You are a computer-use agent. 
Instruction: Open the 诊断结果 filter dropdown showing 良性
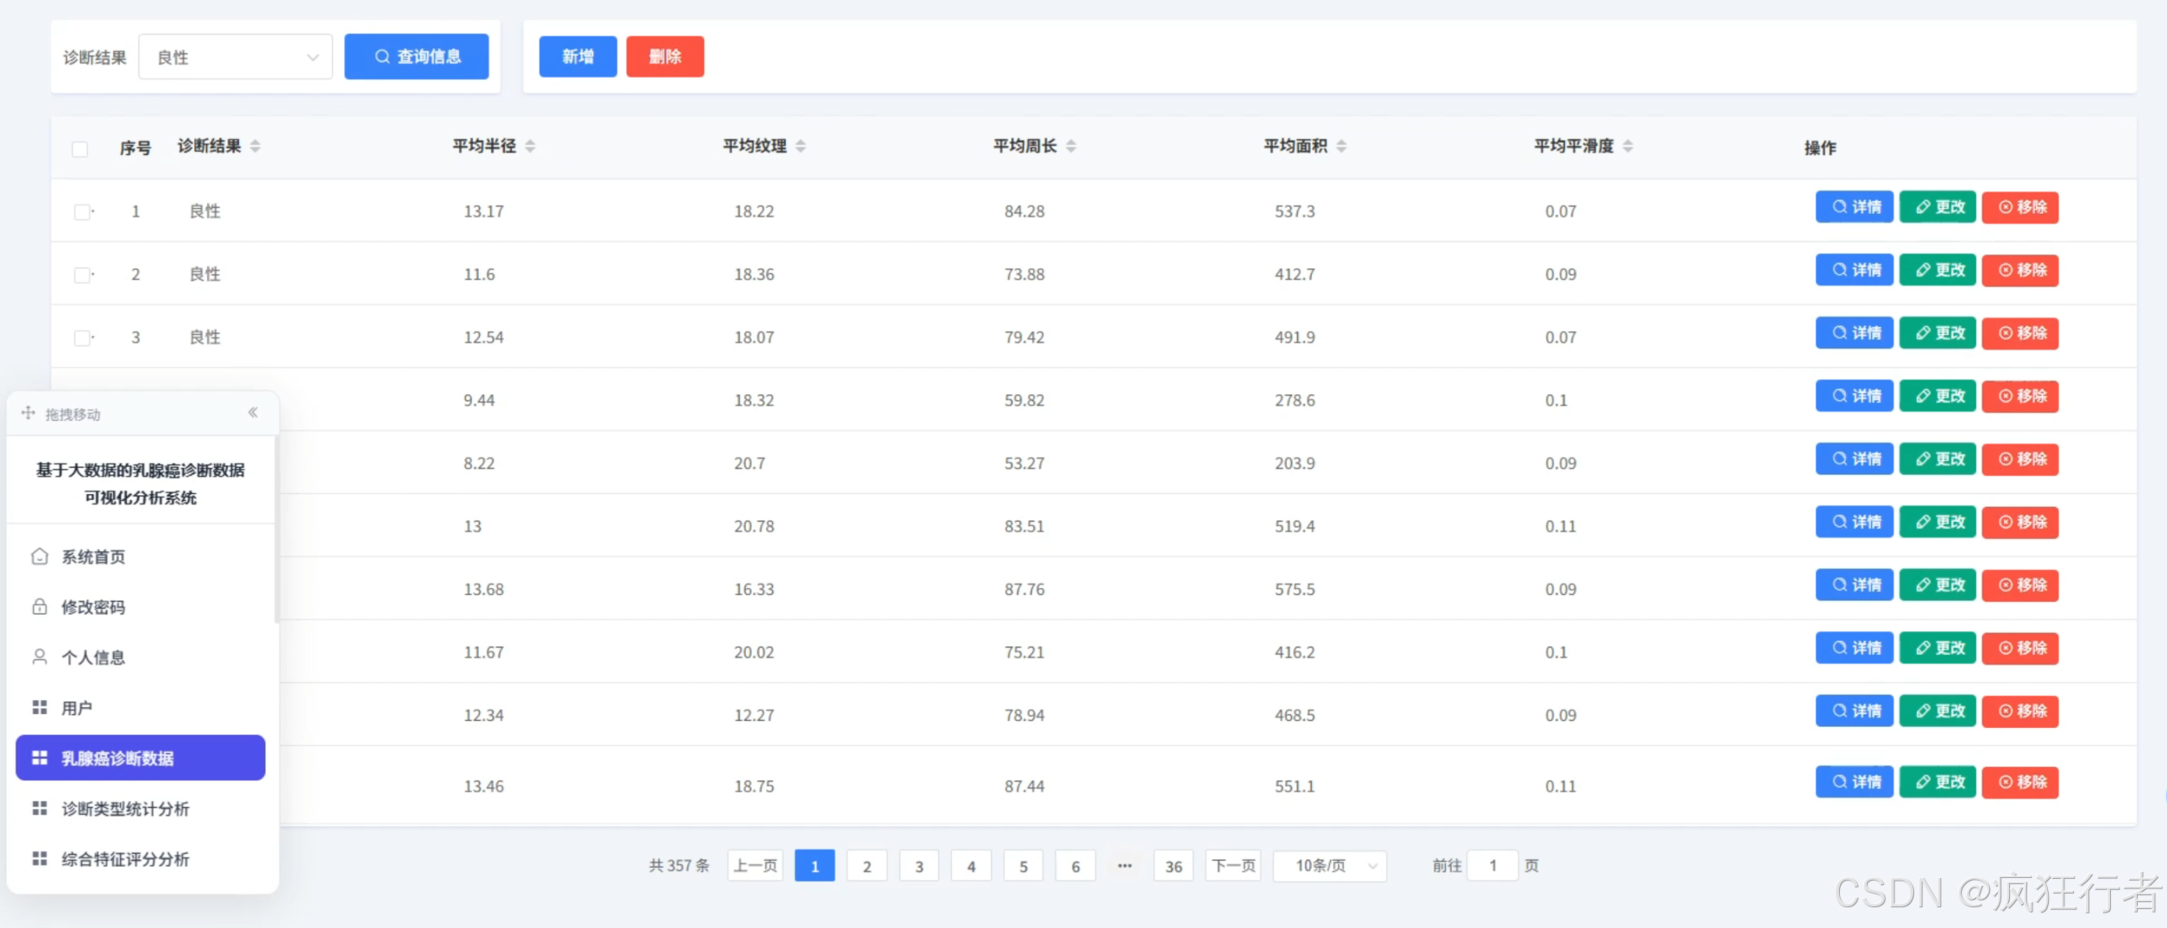point(236,57)
